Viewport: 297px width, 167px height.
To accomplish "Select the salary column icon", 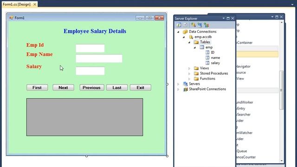I will (207, 63).
